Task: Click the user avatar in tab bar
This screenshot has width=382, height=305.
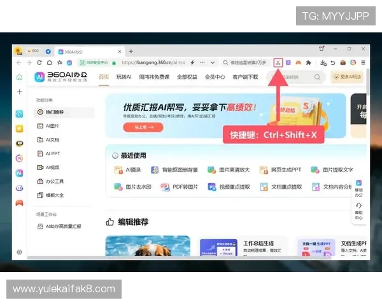Action: (x=18, y=51)
